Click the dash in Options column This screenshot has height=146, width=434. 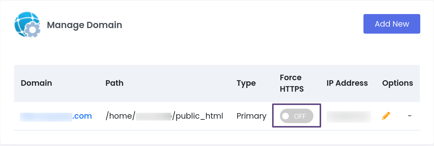[409, 116]
